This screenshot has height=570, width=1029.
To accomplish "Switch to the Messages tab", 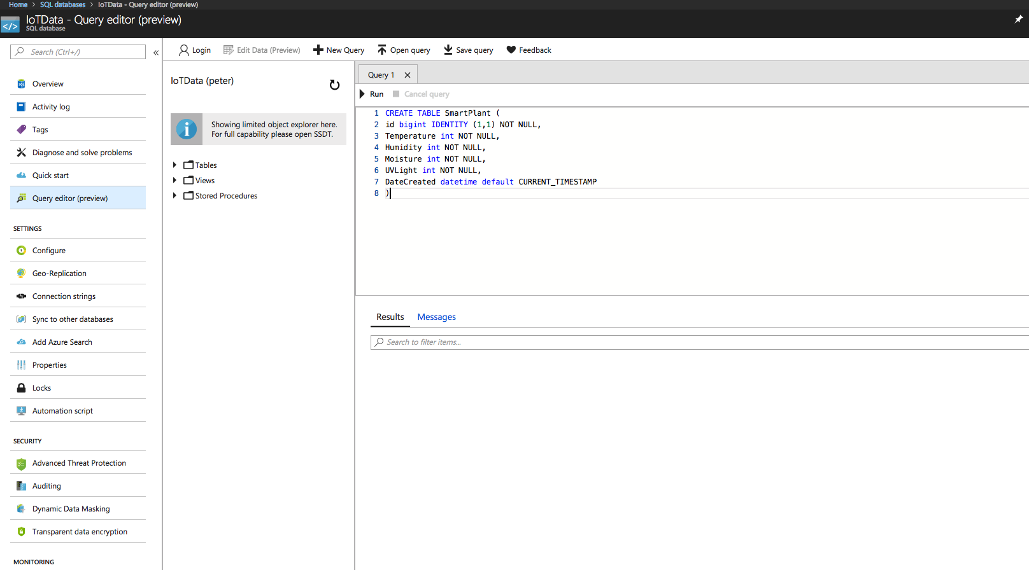I will pos(436,317).
